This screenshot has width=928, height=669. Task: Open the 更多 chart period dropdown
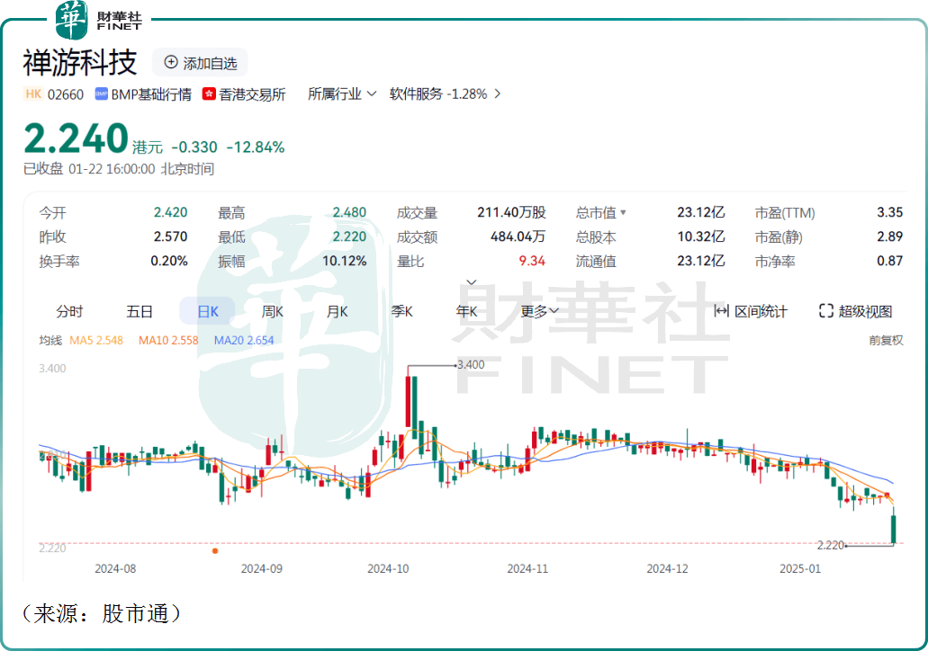click(x=539, y=311)
